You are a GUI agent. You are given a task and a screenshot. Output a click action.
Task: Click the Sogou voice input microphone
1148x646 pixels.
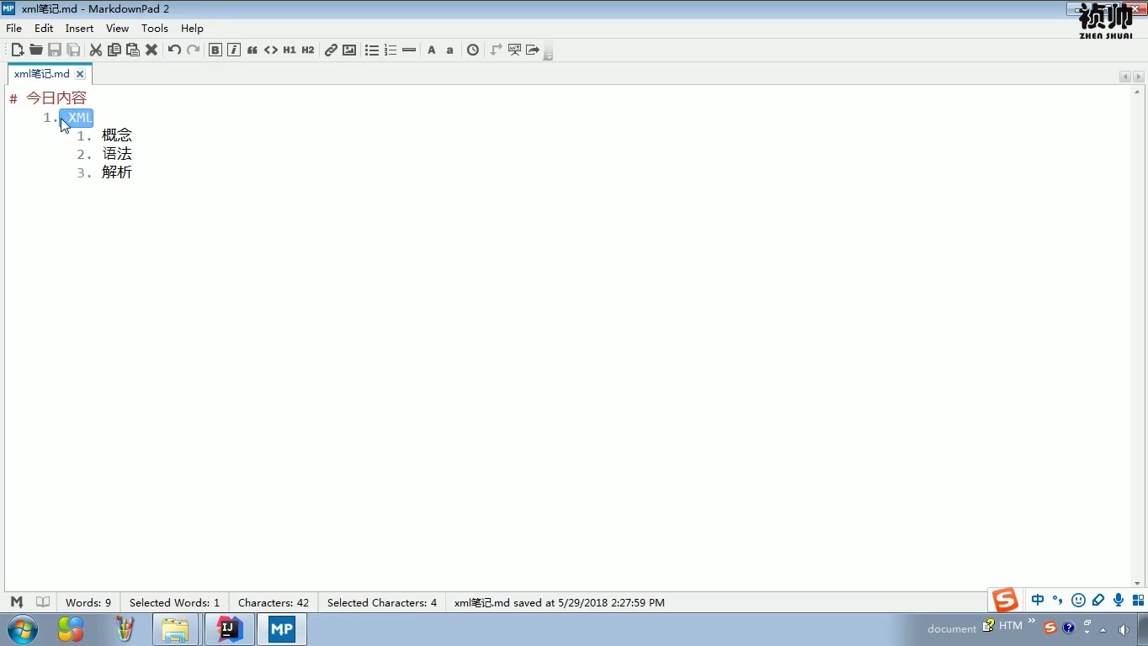click(x=1119, y=600)
